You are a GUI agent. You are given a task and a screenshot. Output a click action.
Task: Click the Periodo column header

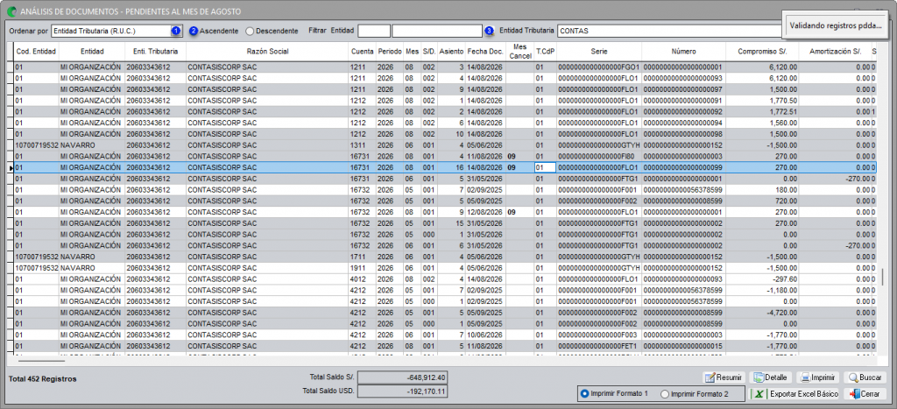[x=390, y=52]
